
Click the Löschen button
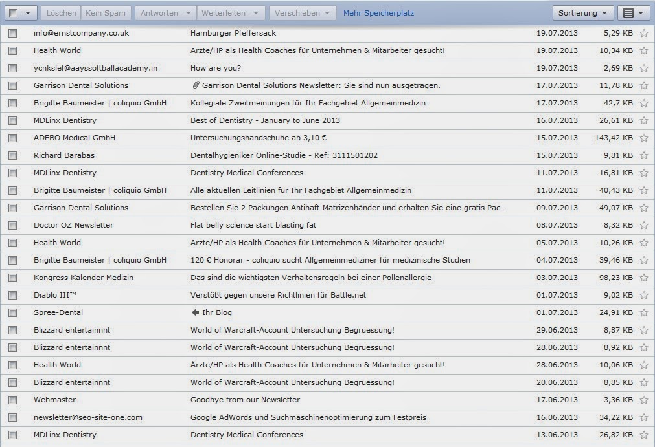(62, 13)
